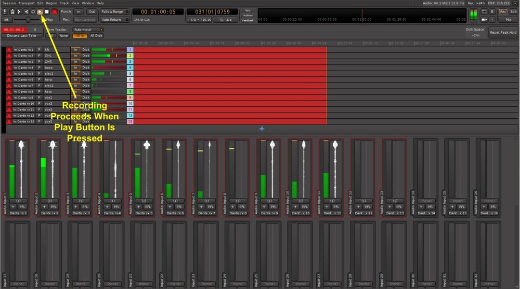Image resolution: width=520 pixels, height=289 pixels.
Task: Switch to the Mix tab
Action: 508,20
